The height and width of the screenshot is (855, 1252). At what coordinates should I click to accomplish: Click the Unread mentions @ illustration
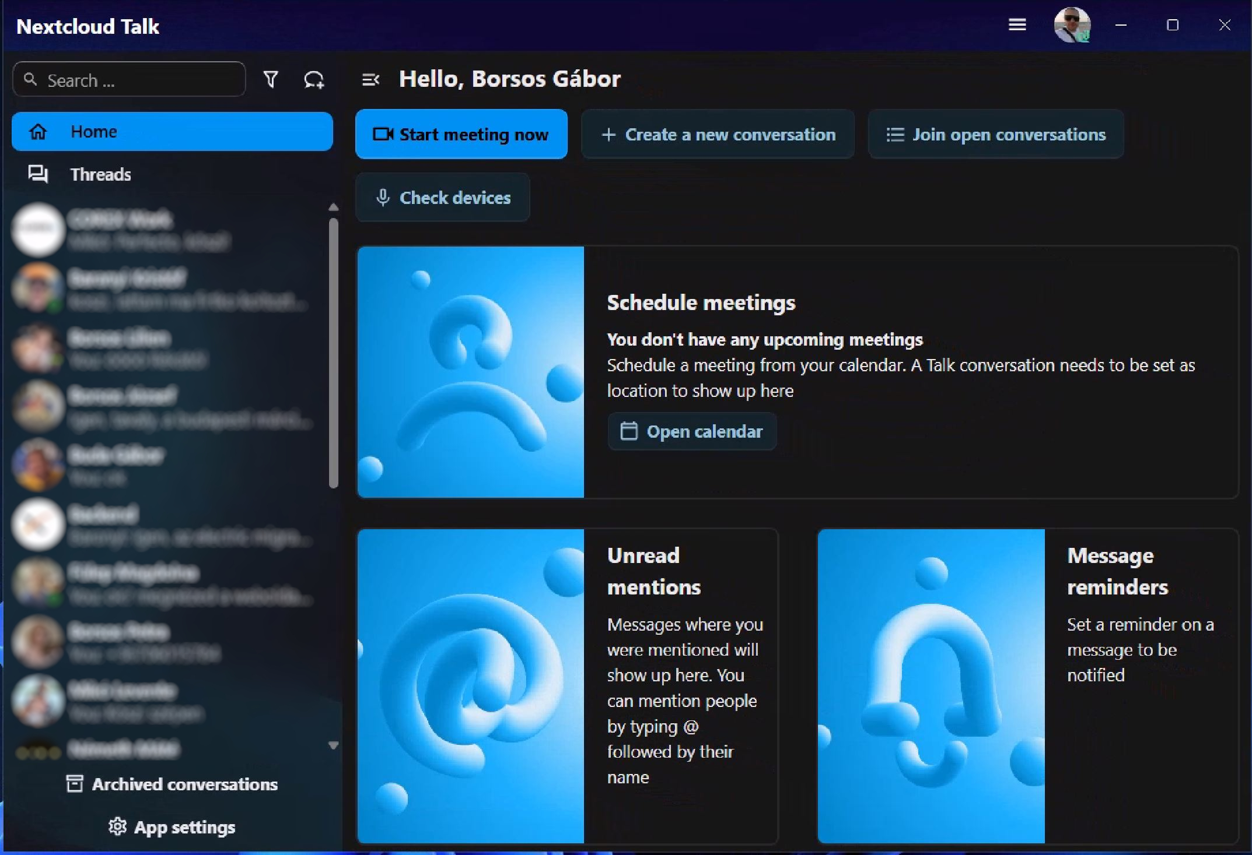click(x=470, y=686)
